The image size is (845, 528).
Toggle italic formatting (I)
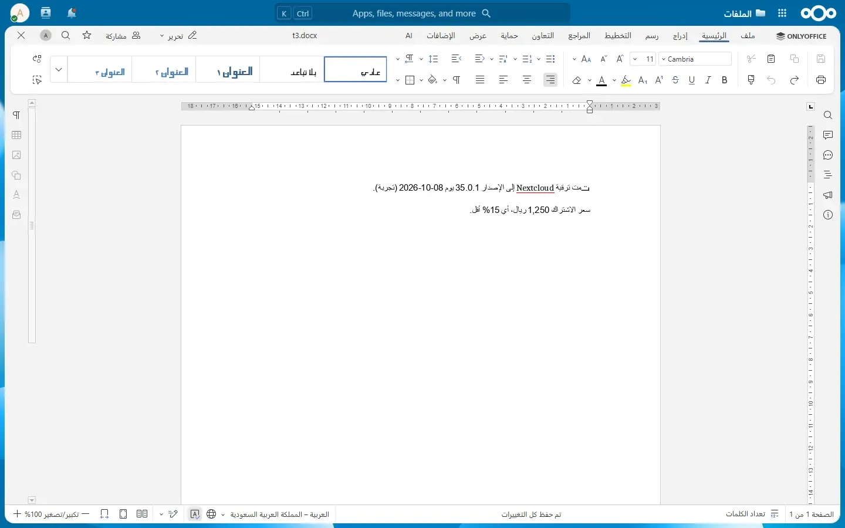pyautogui.click(x=708, y=80)
